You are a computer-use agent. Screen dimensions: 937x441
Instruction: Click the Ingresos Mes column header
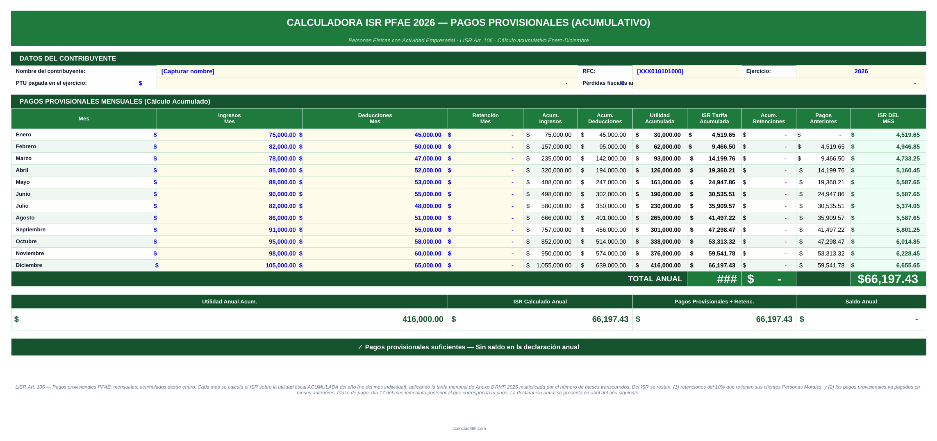[x=230, y=118]
